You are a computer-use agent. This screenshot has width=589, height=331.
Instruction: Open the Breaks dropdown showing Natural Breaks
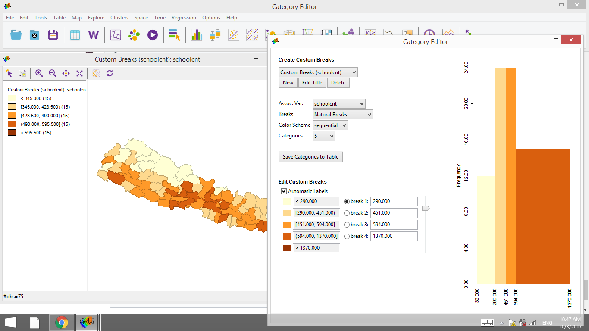(x=342, y=114)
